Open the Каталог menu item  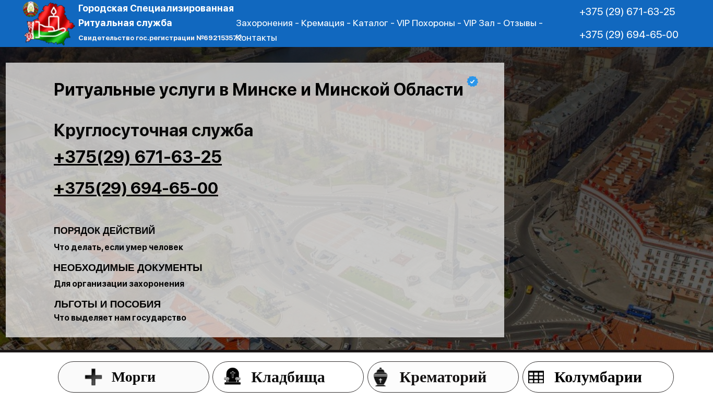[x=370, y=23]
